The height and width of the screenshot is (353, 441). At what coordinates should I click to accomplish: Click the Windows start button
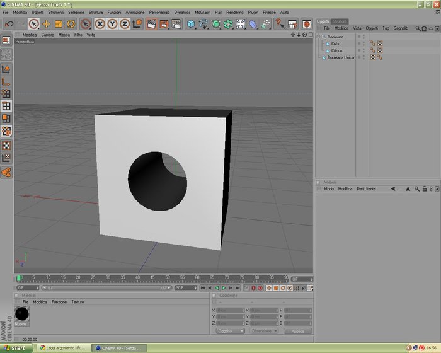point(14,348)
